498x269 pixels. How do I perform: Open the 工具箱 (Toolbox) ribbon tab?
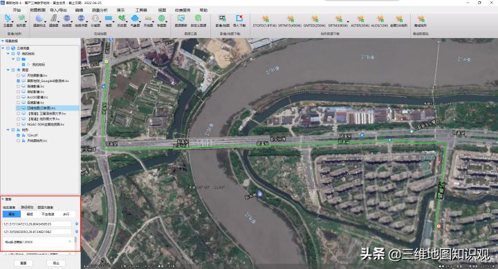(141, 10)
